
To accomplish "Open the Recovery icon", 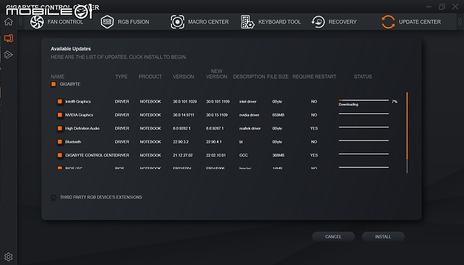I will [x=318, y=22].
